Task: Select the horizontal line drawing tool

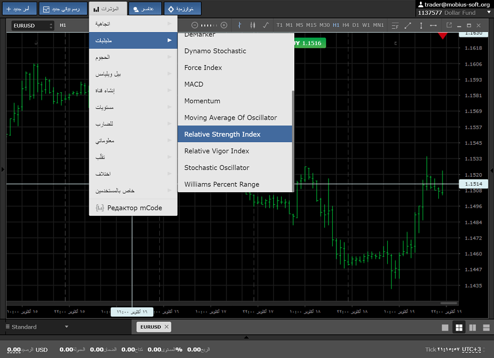Action: pos(434,26)
